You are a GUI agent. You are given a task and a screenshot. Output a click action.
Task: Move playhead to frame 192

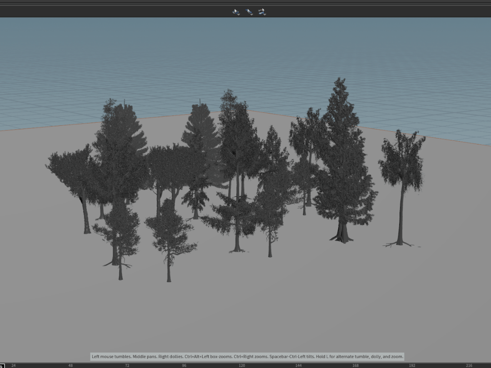click(x=412, y=365)
